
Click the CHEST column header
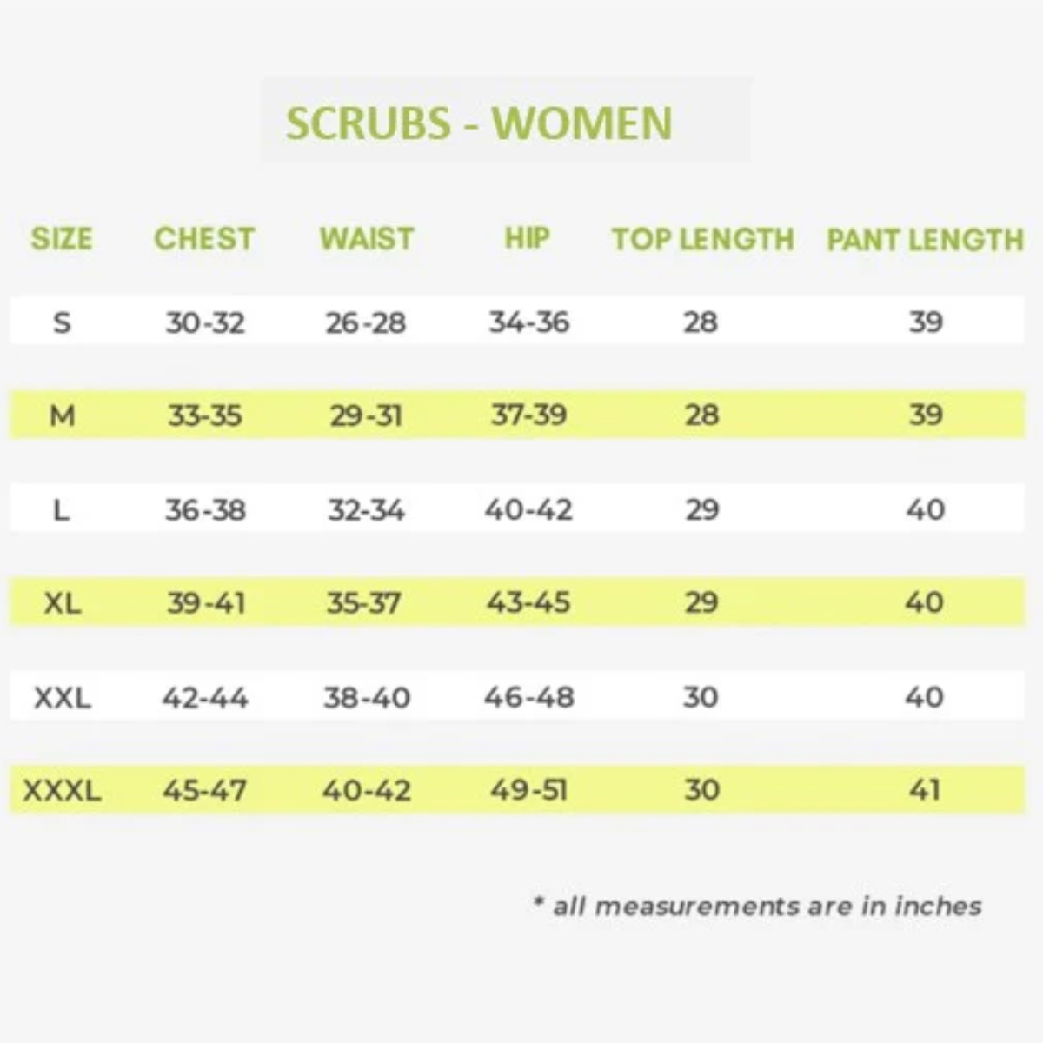pyautogui.click(x=204, y=239)
